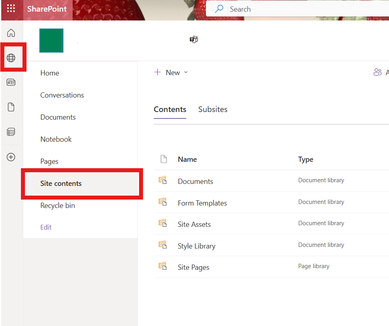Open the Form Templates library
The height and width of the screenshot is (326, 389).
[x=202, y=203]
